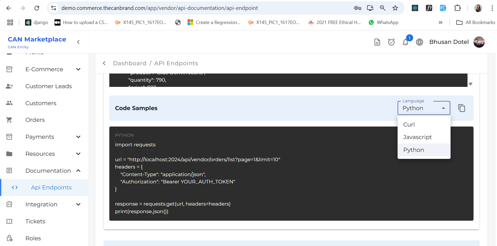Click the password key icon in address bar
Screen dimensions: 497x246
tap(357, 8)
